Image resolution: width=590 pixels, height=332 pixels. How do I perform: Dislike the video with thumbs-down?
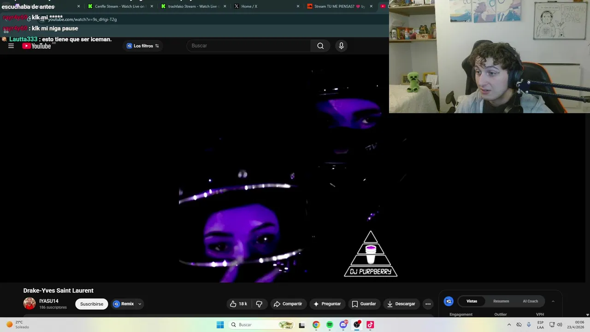259,304
